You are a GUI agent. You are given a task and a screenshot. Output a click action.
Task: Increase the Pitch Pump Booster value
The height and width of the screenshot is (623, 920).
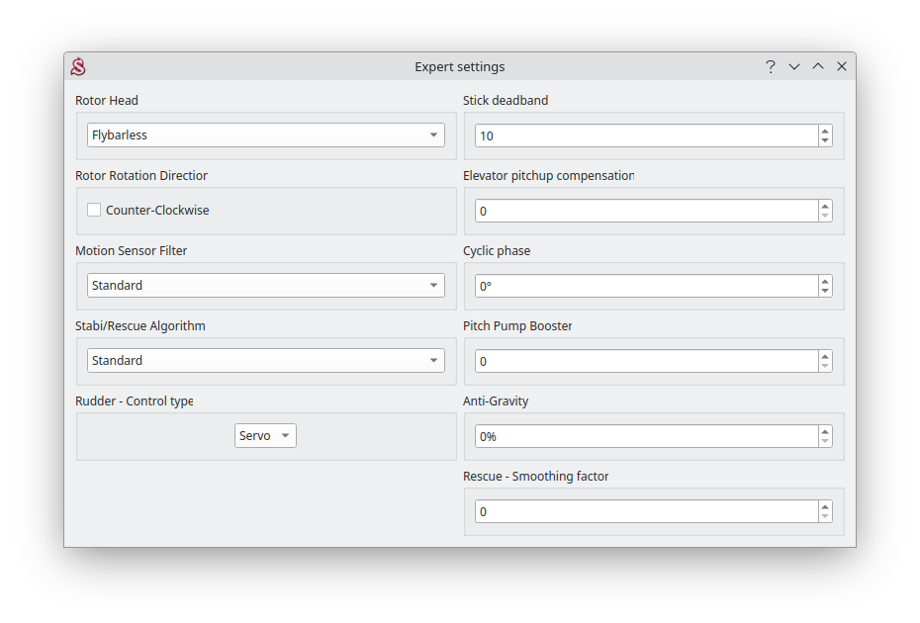[x=825, y=356]
